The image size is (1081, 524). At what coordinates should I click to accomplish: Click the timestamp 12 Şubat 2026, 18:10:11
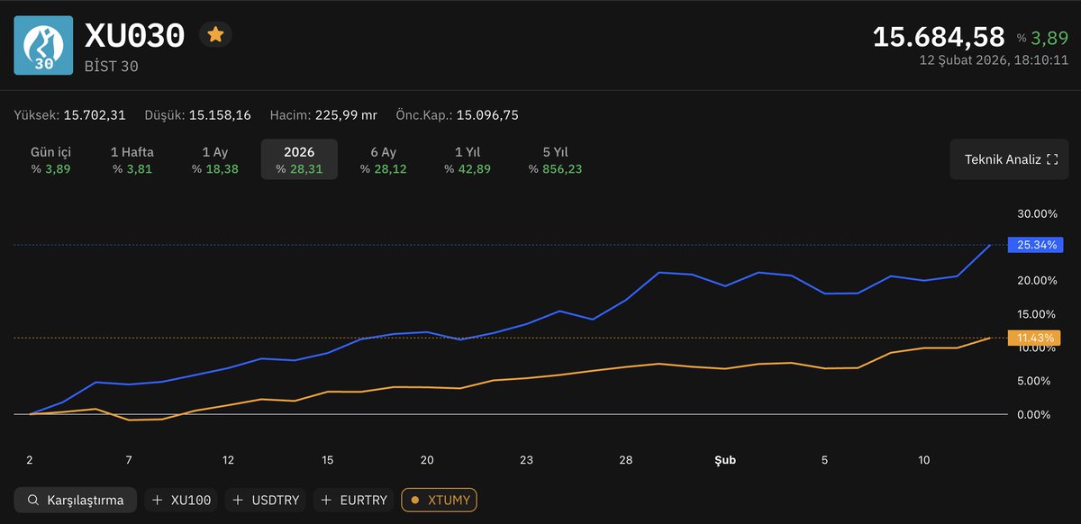(994, 60)
